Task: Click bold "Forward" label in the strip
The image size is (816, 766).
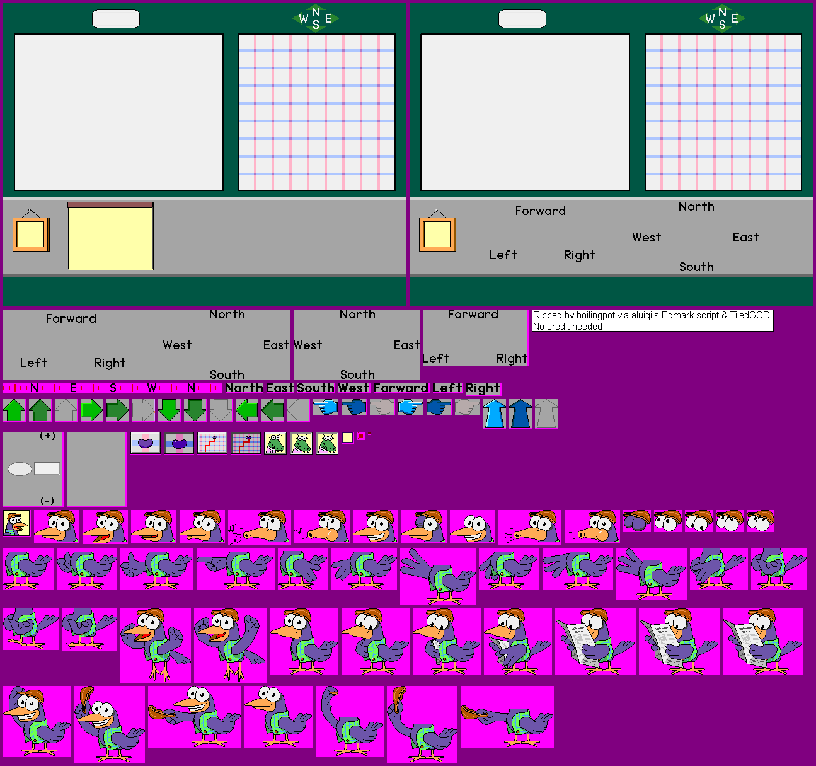Action: coord(401,388)
